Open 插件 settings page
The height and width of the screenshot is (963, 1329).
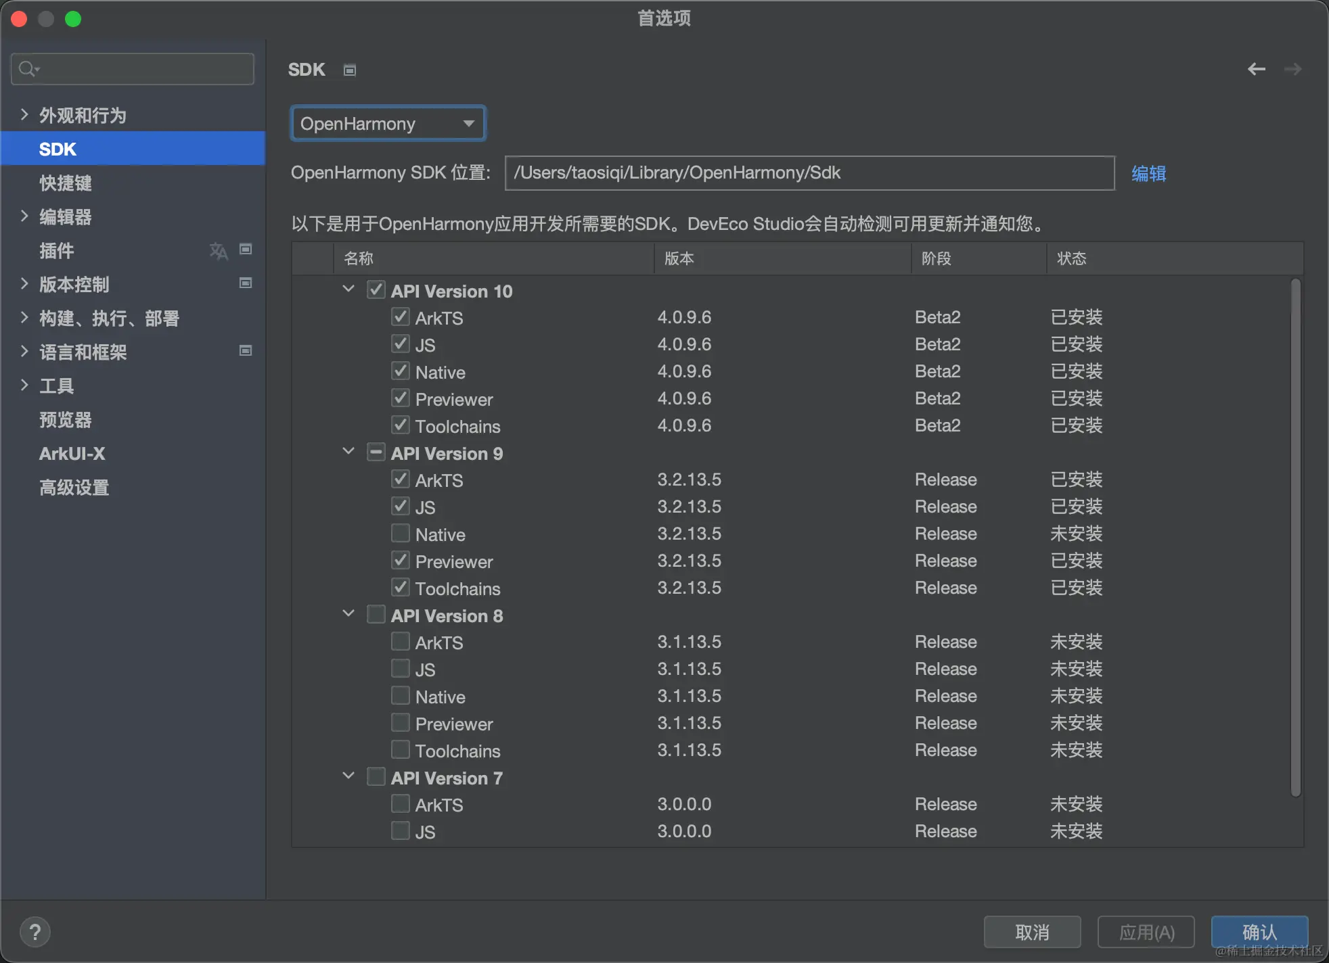click(x=57, y=251)
